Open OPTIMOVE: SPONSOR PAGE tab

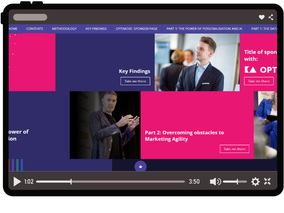tap(137, 29)
